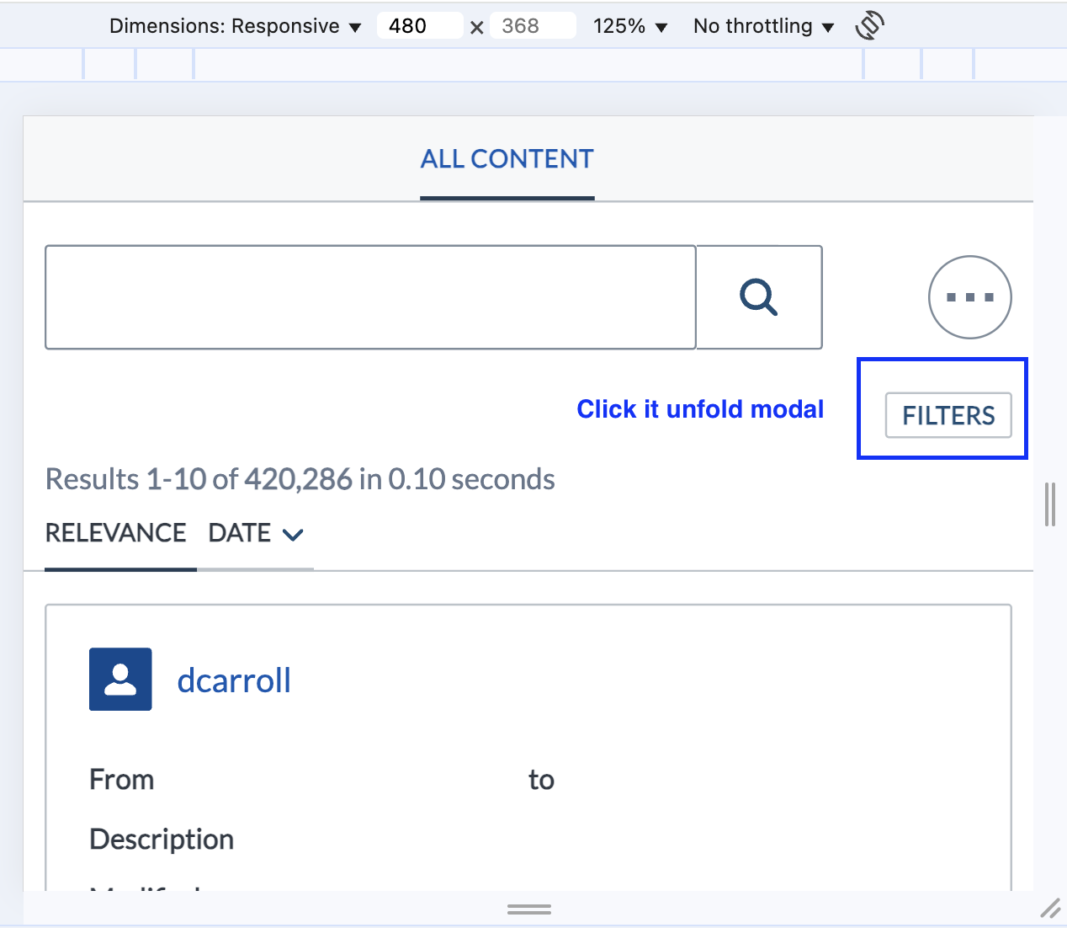This screenshot has height=928, width=1067.
Task: Click the Description field label
Action: point(162,840)
